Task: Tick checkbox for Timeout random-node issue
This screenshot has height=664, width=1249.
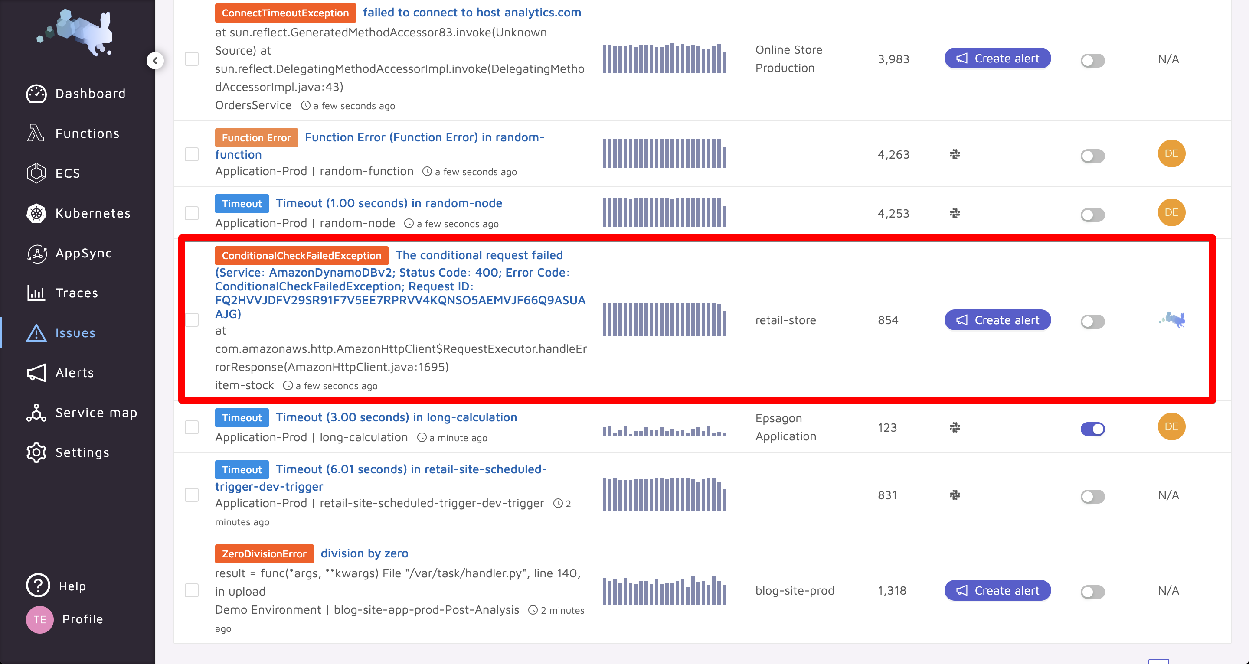Action: point(192,213)
